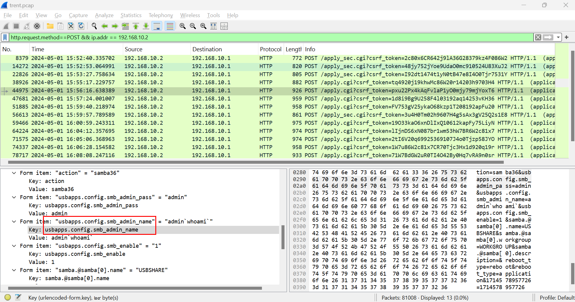The image size is (575, 302).
Task: Click the open capture file folder icon
Action: (50, 26)
